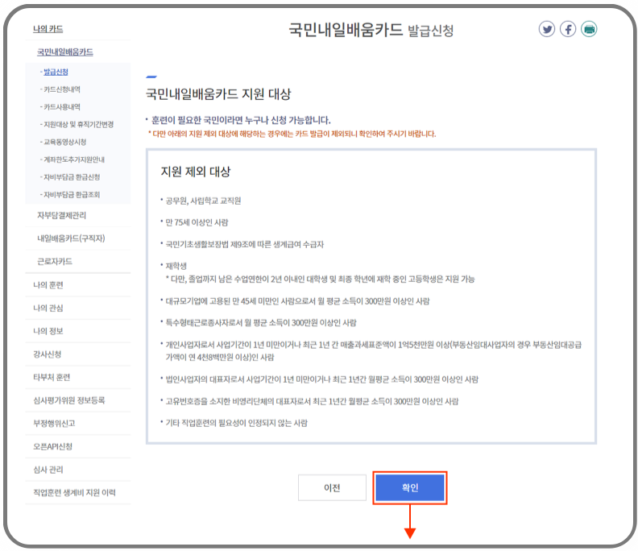Click 재학생 bullet text
This screenshot has height=551, width=638.
pyautogui.click(x=176, y=266)
